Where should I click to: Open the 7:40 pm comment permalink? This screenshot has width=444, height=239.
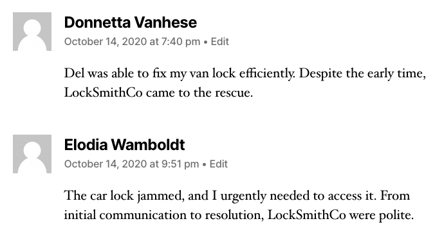click(x=133, y=42)
